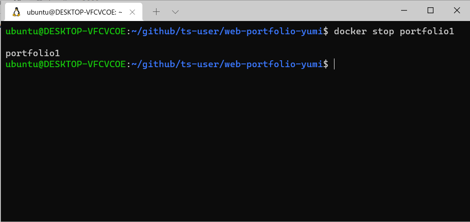Click green username on last prompt line
This screenshot has height=222, width=470.
pyautogui.click(x=66, y=64)
